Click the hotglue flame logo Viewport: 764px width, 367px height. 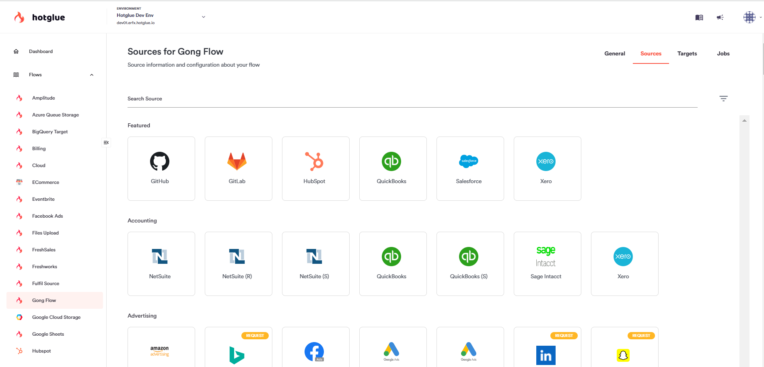(x=19, y=17)
